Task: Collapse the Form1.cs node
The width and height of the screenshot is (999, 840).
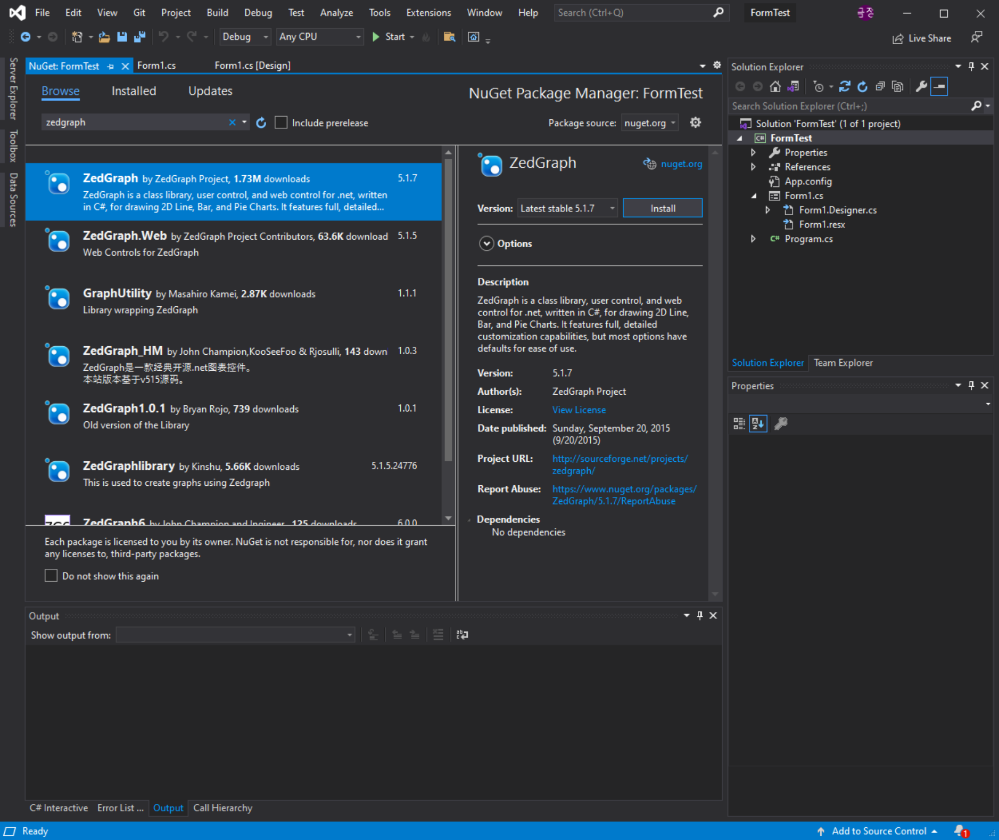Action: click(754, 195)
